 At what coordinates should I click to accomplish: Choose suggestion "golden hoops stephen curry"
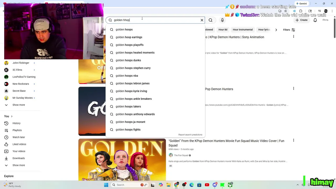pos(155,68)
